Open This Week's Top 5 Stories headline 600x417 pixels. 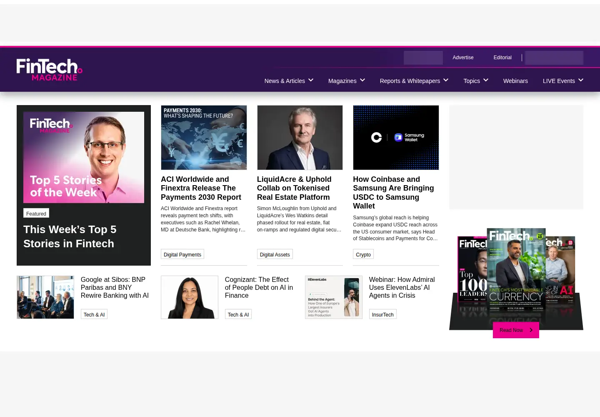coord(70,236)
